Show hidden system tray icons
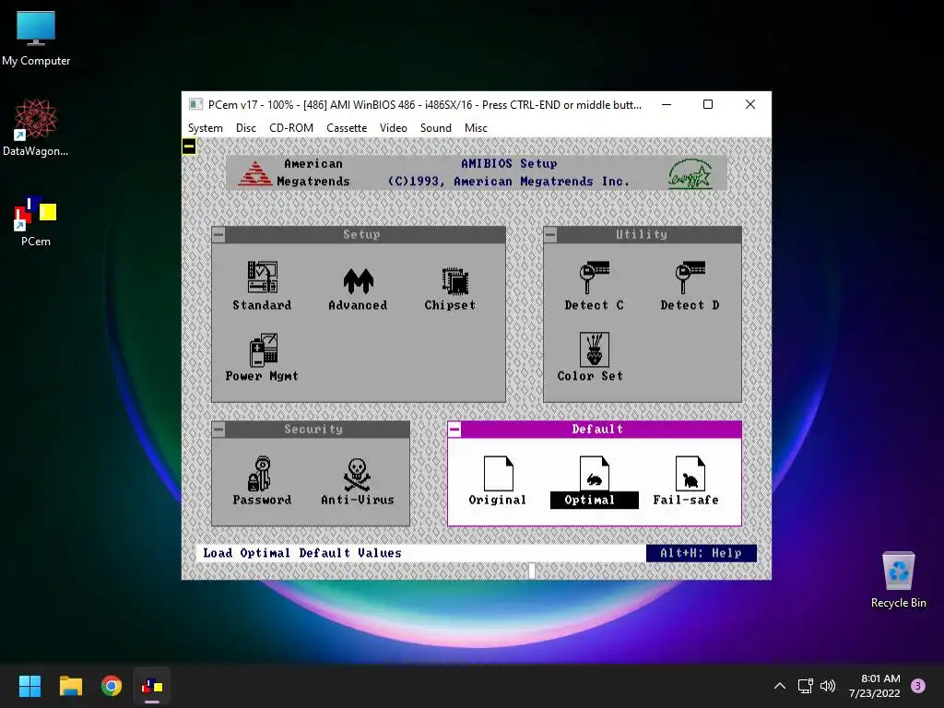Viewport: 944px width, 708px height. 780,686
